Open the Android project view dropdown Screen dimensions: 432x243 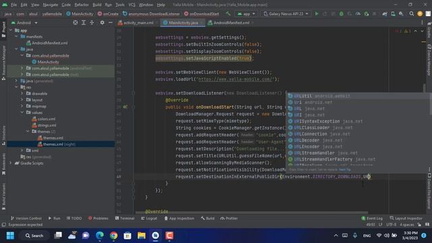coord(24,22)
